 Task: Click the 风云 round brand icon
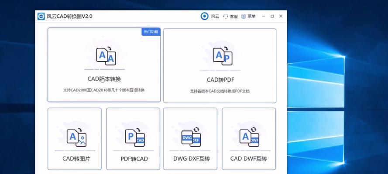coord(204,16)
